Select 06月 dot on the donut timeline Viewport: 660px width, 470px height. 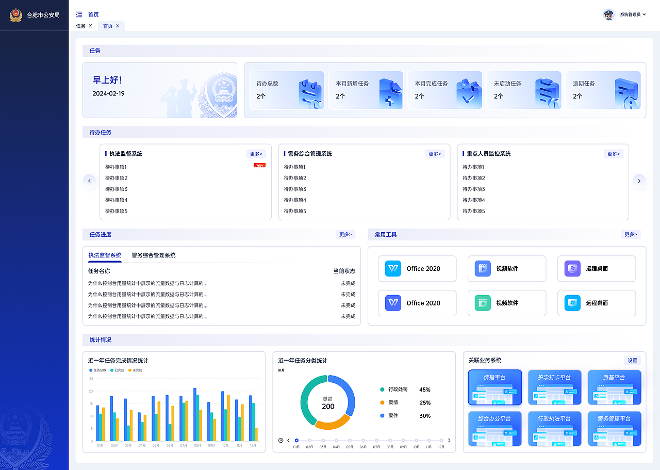coord(363,440)
